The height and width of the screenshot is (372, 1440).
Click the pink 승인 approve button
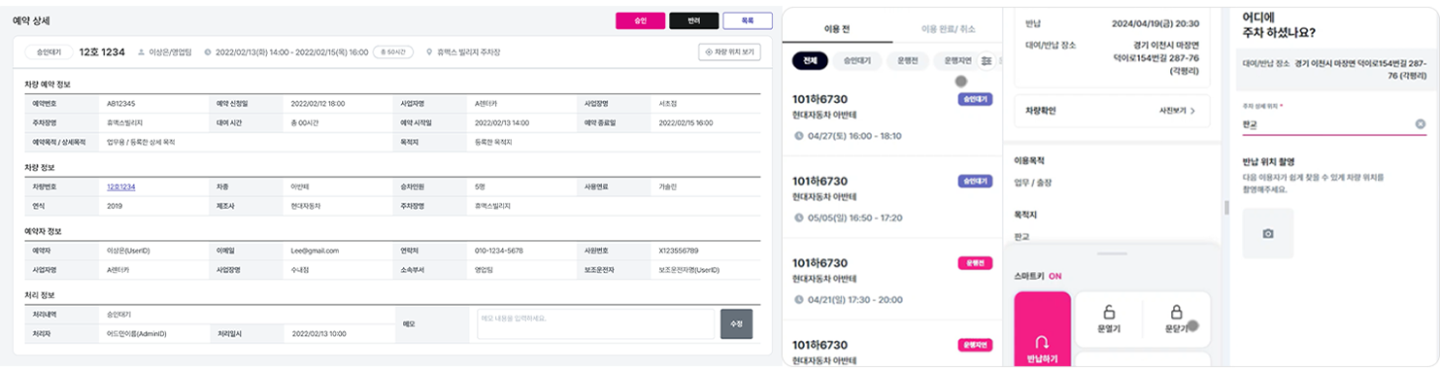[640, 20]
